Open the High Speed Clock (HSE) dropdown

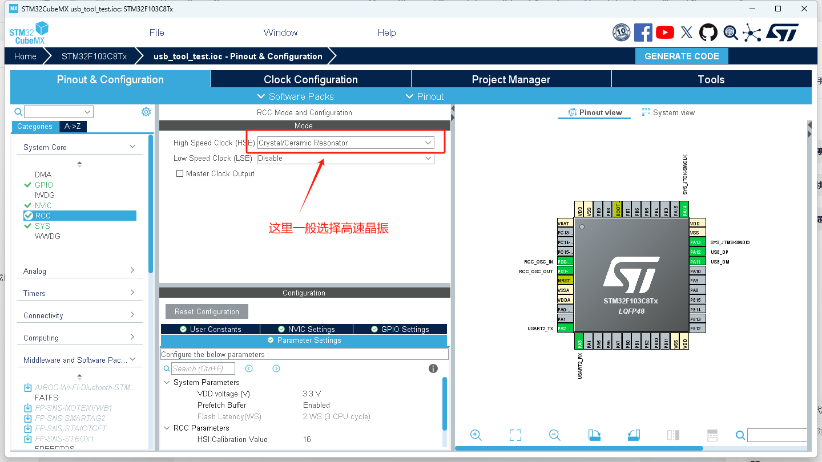point(428,142)
